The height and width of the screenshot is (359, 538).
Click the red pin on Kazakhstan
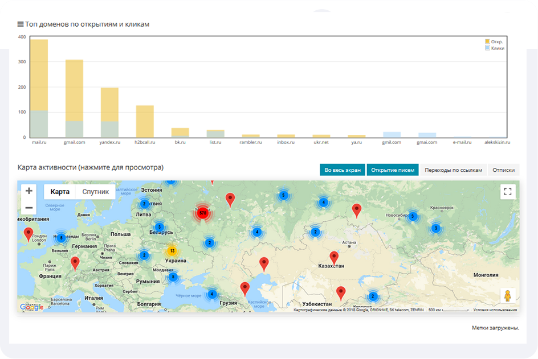334,257
